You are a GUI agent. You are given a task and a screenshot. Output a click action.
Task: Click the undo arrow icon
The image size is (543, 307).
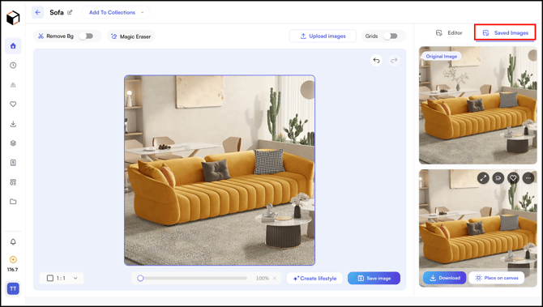pyautogui.click(x=376, y=61)
